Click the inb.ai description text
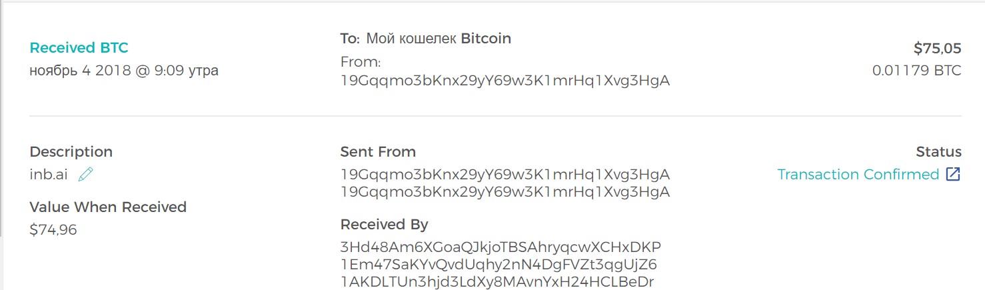The image size is (985, 290). pos(49,175)
